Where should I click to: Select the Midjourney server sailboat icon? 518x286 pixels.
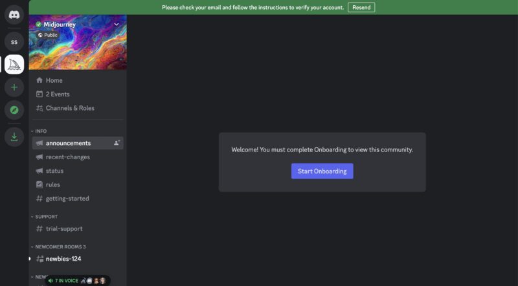pos(14,64)
